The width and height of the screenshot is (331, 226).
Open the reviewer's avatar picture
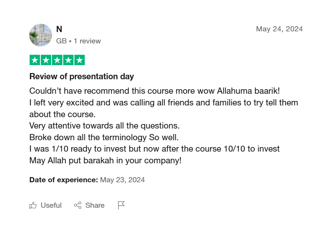[x=41, y=35]
